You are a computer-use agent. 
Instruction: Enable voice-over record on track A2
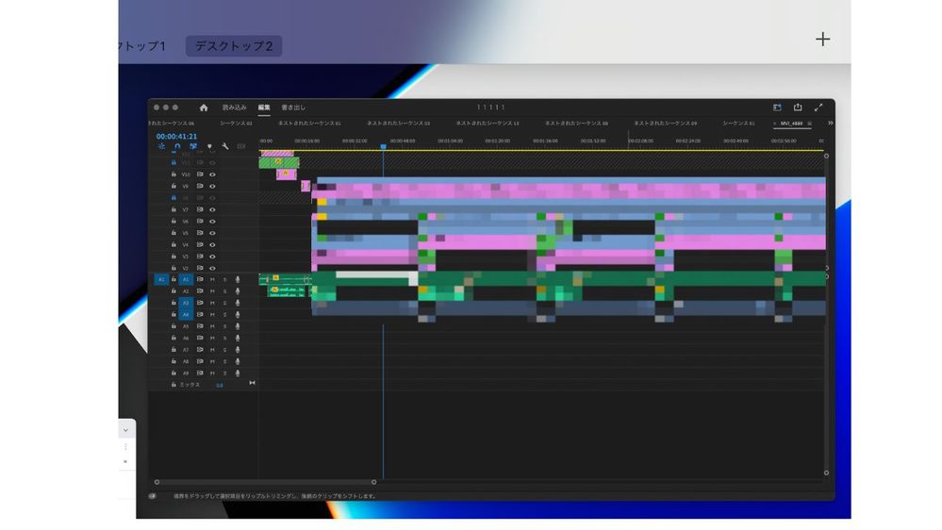pos(238,291)
